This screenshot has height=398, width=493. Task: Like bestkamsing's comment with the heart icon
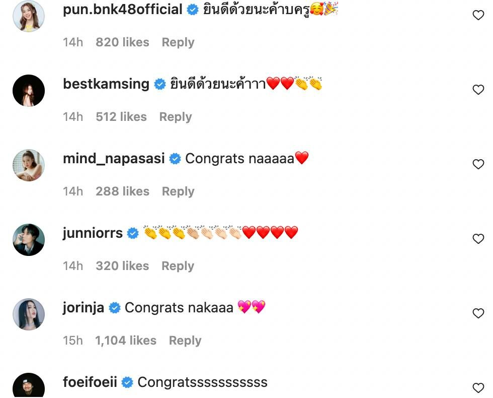click(478, 90)
